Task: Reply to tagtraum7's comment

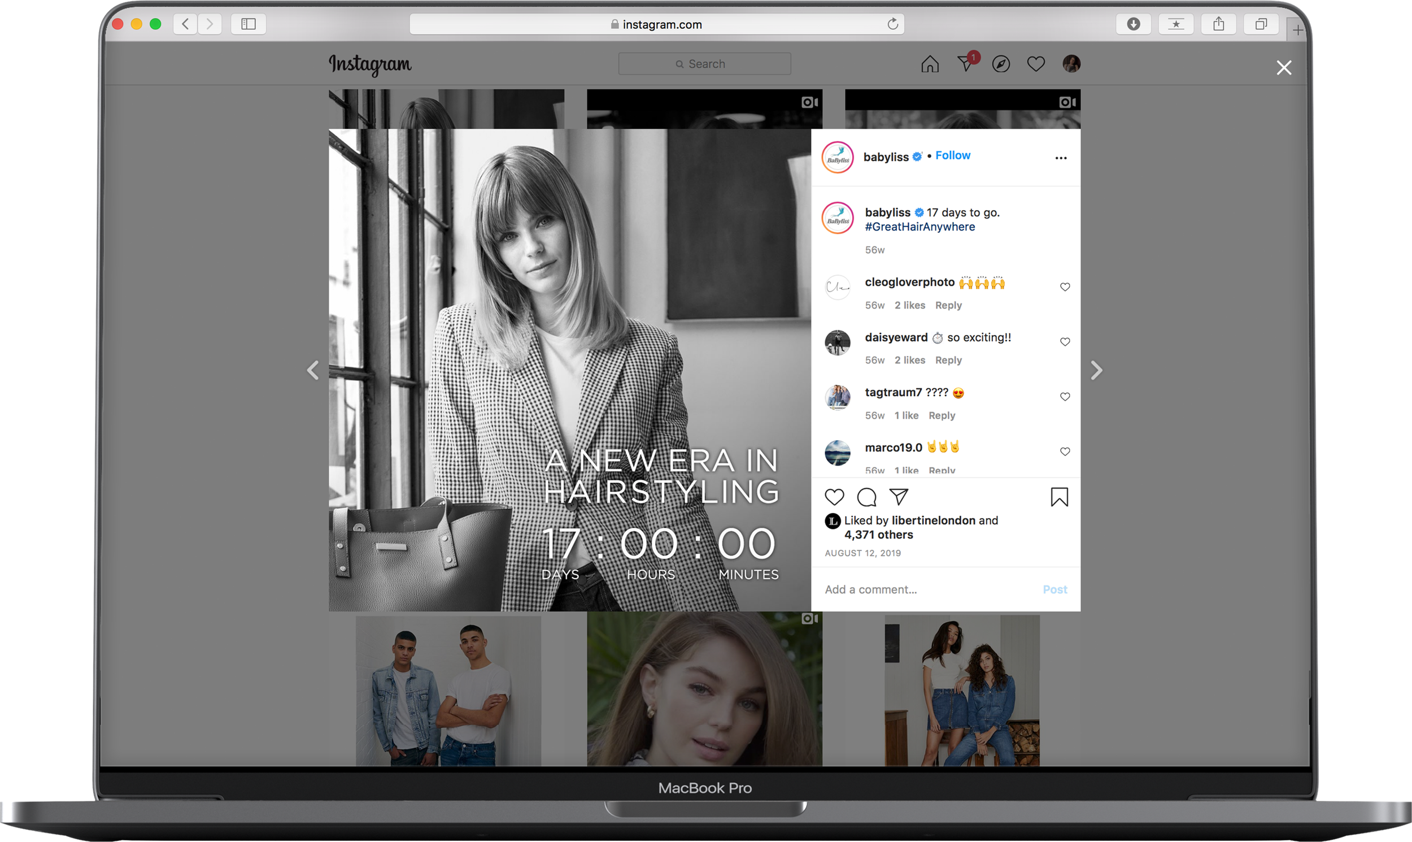Action: (942, 416)
